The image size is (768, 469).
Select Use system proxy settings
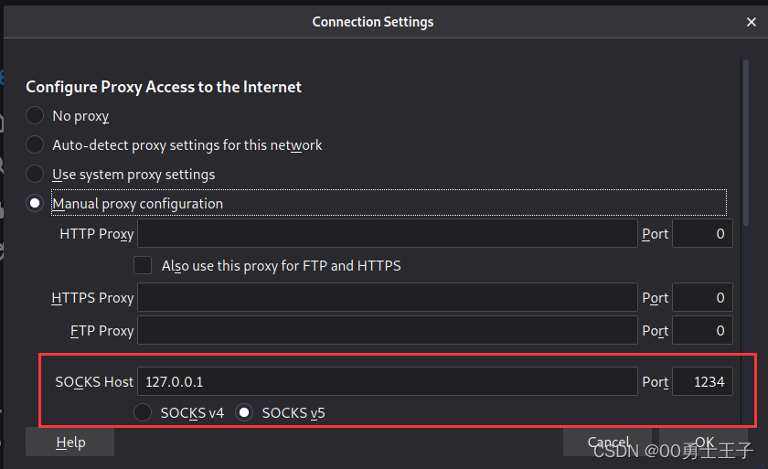pos(35,174)
